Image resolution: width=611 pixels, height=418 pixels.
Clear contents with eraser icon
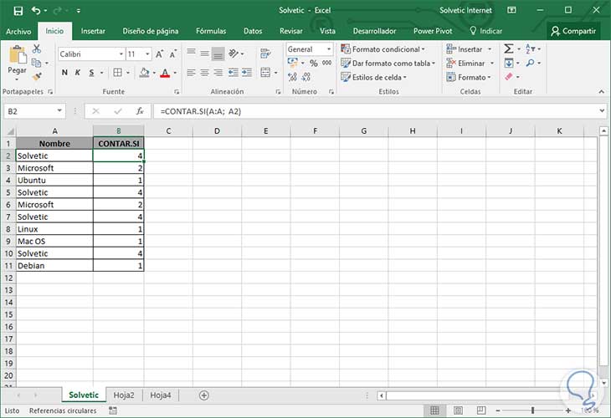509,77
